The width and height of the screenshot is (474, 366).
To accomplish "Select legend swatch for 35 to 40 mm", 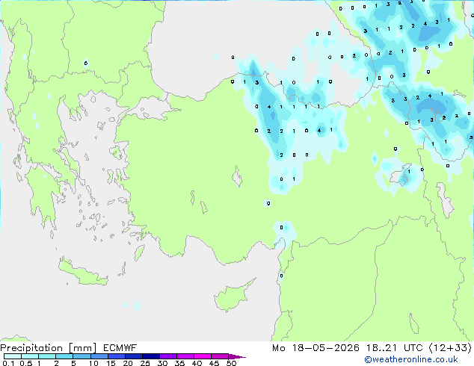I will click(185, 356).
